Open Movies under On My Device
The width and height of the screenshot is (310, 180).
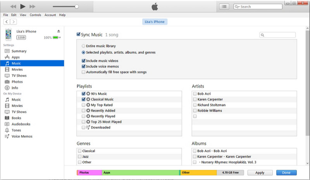32,106
